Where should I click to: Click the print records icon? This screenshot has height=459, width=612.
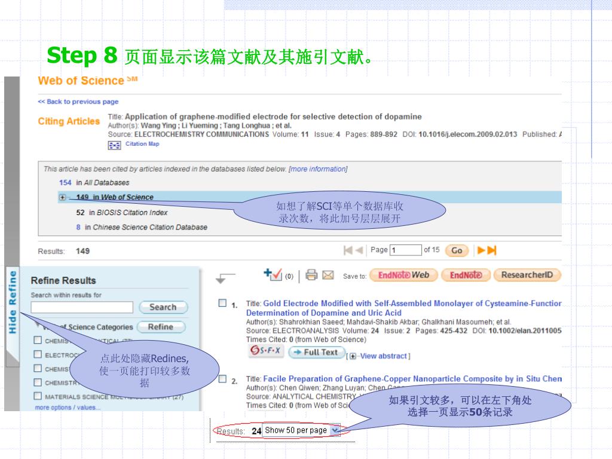pyautogui.click(x=311, y=275)
